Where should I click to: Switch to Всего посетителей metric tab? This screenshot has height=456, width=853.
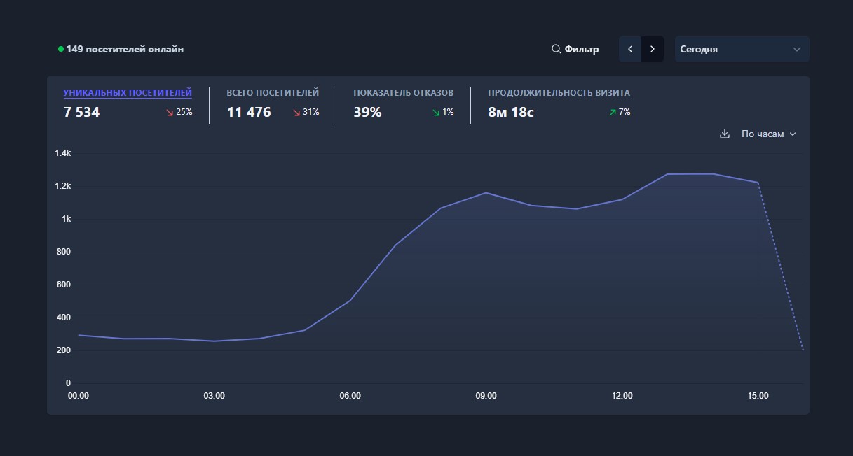pos(273,92)
